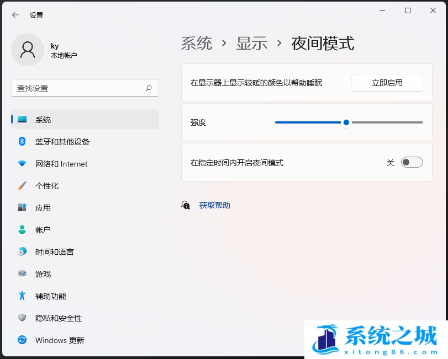The height and width of the screenshot is (359, 448).
Task: Click the Bluetooth icon in sidebar
Action: click(x=22, y=142)
